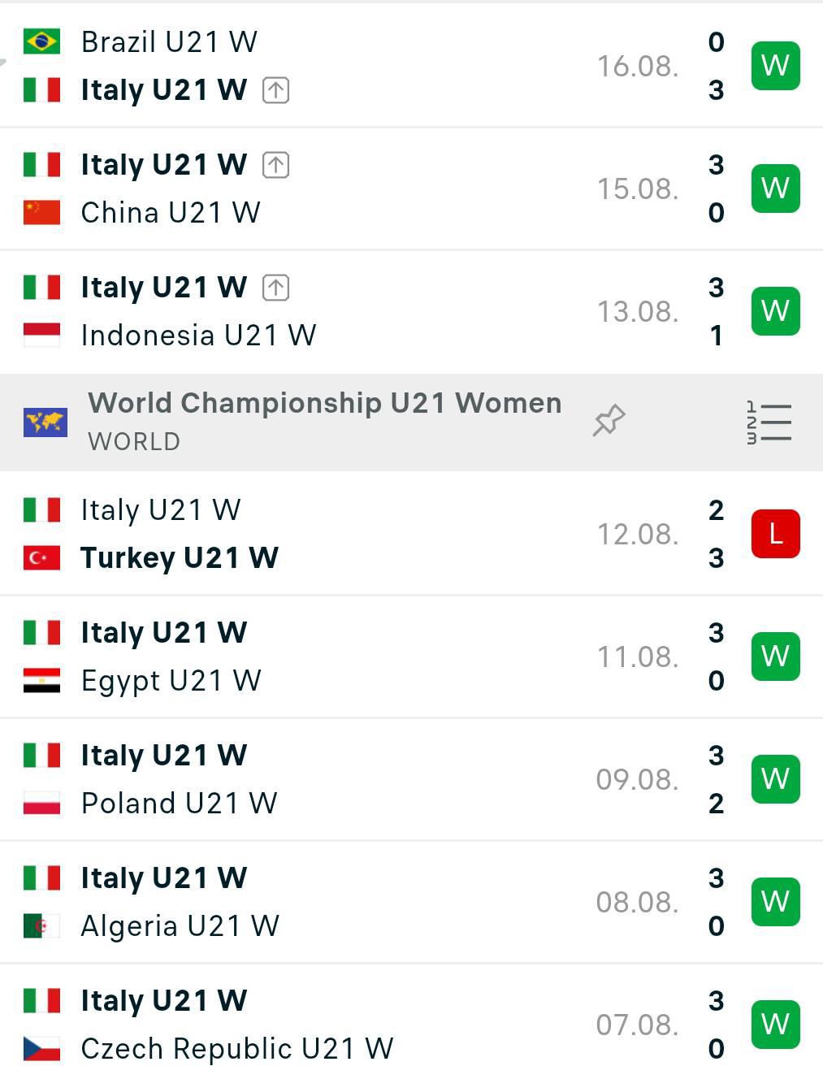Click the world map flag icon
Screen dimensions: 823x1079
pos(45,422)
